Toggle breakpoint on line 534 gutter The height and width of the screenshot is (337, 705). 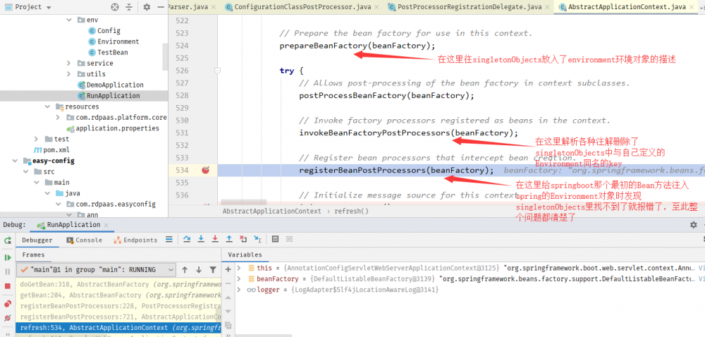[x=205, y=171]
